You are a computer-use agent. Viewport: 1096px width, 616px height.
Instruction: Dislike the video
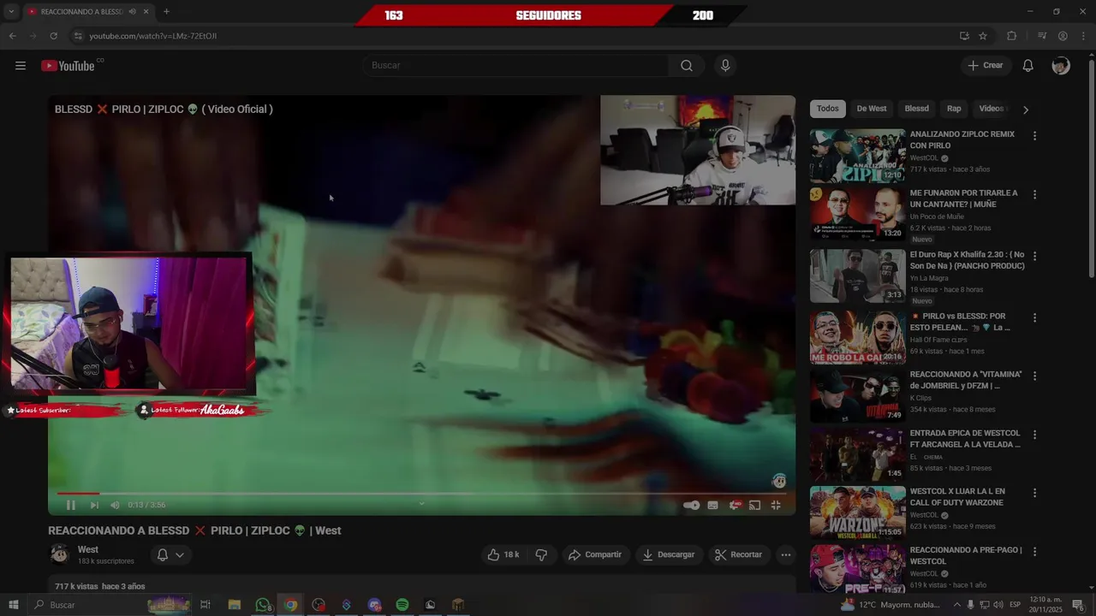(541, 554)
